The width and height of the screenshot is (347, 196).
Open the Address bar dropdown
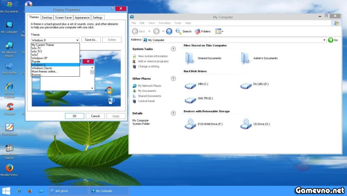[324, 40]
